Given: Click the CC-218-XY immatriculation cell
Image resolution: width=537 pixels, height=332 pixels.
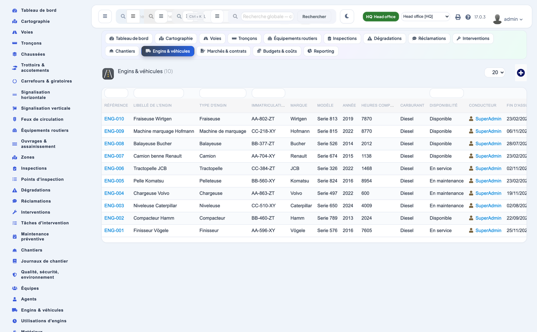Looking at the screenshot, I should [263, 131].
